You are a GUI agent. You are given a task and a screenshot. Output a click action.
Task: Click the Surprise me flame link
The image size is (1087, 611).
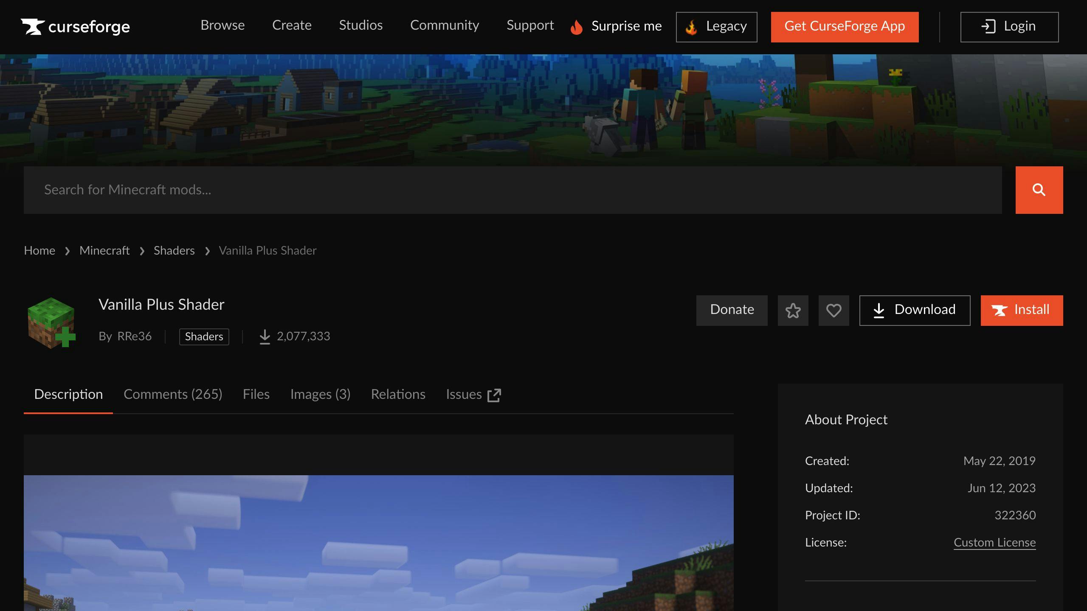point(616,27)
